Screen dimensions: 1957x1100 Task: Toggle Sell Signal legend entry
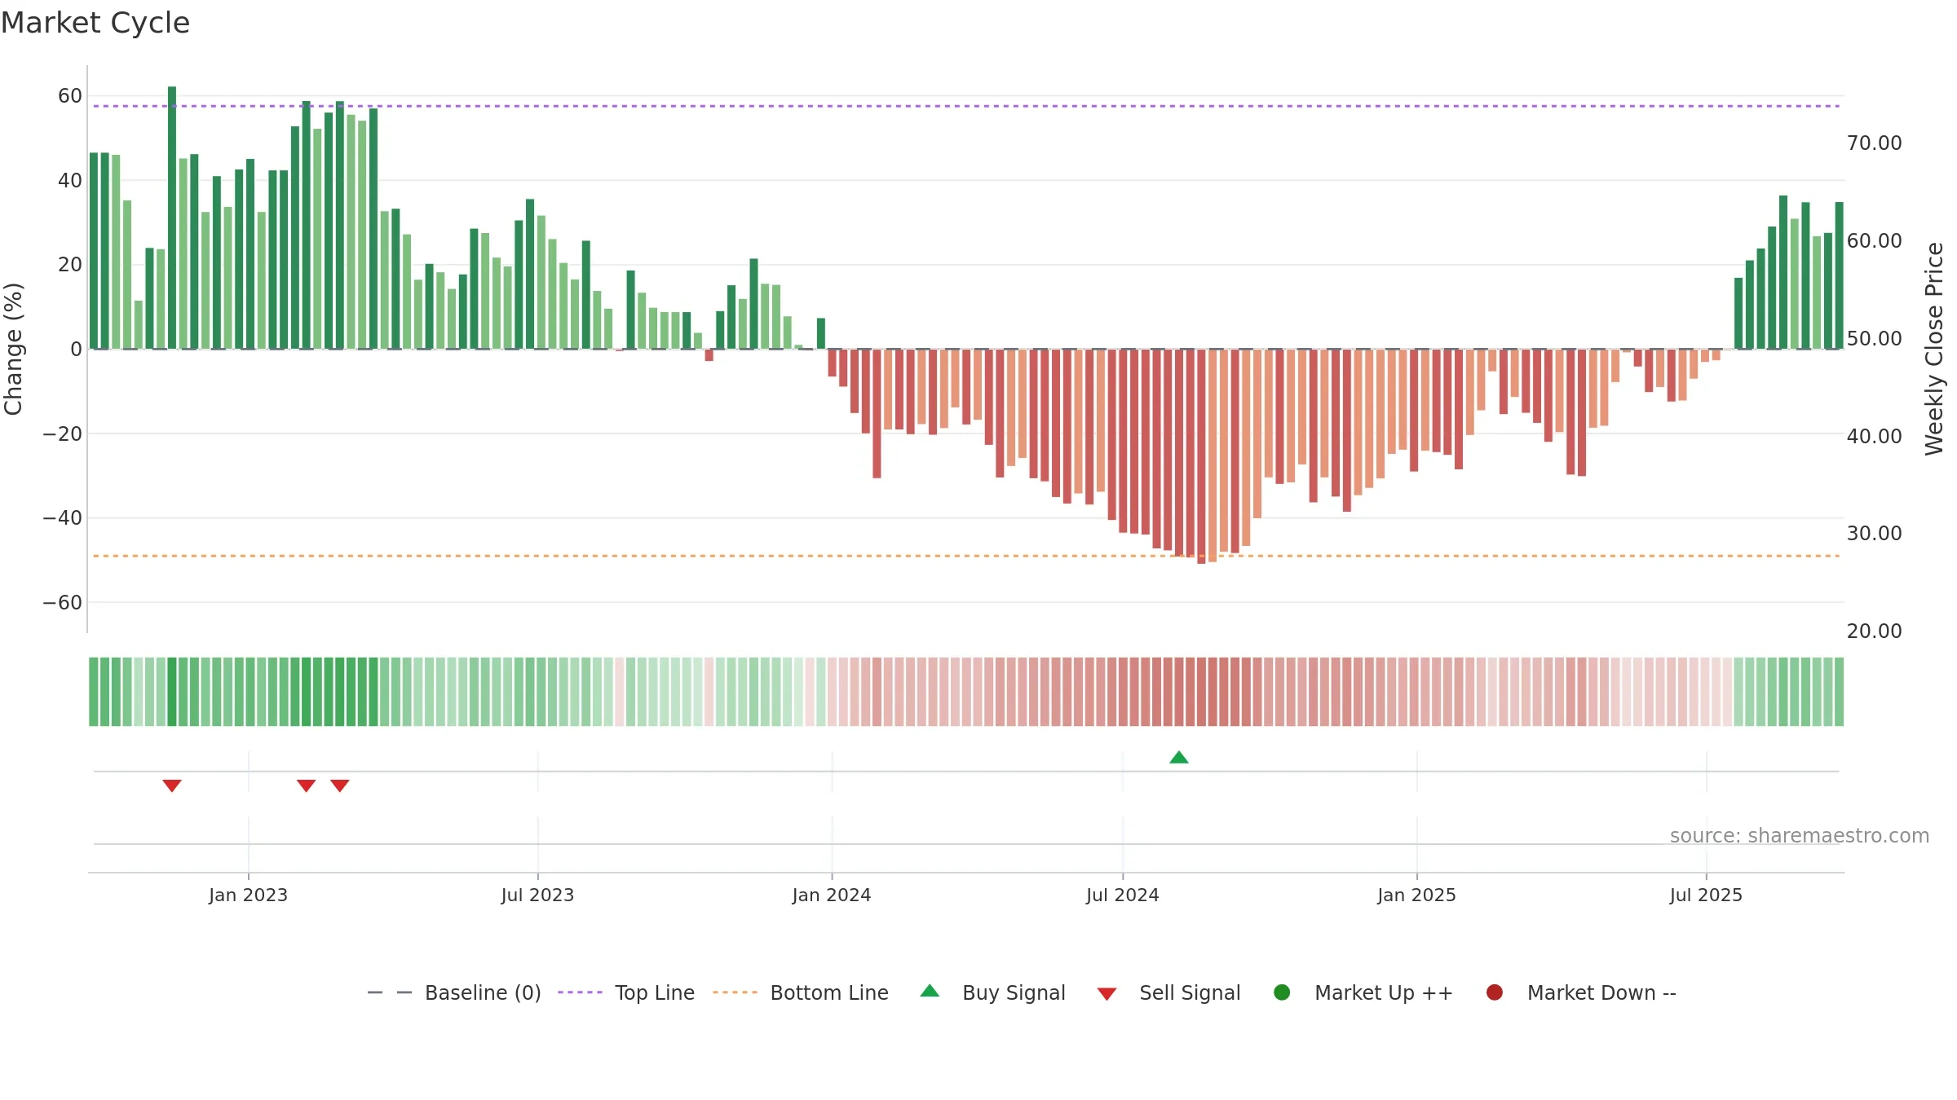pyautogui.click(x=1168, y=992)
